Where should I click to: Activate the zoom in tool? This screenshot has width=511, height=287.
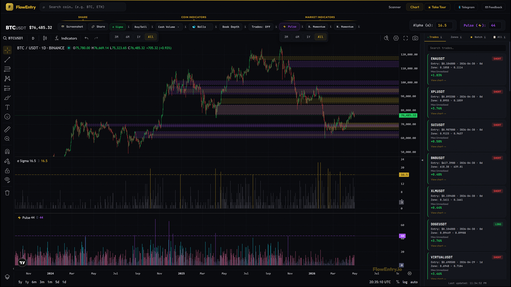click(7, 139)
